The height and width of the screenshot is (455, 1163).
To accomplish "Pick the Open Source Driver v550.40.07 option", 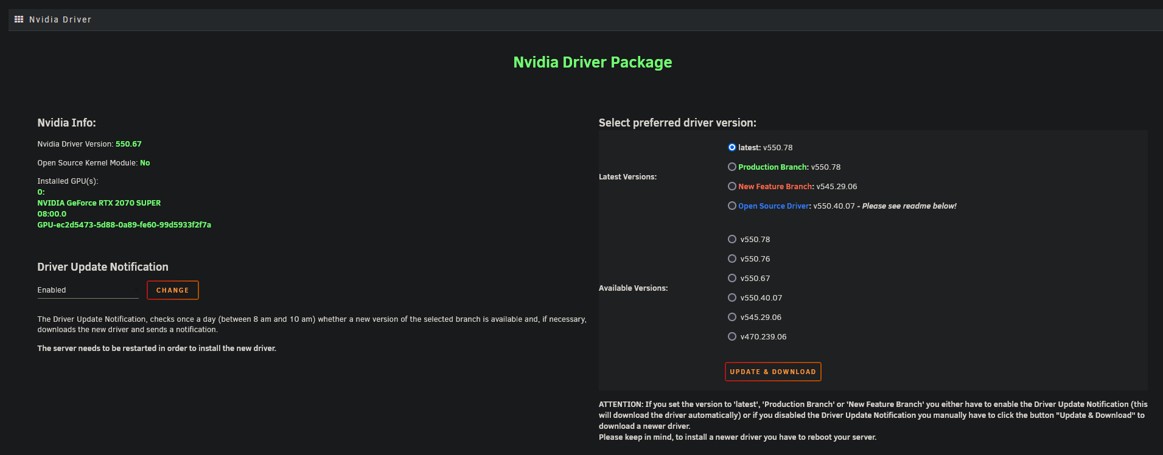I will 732,206.
